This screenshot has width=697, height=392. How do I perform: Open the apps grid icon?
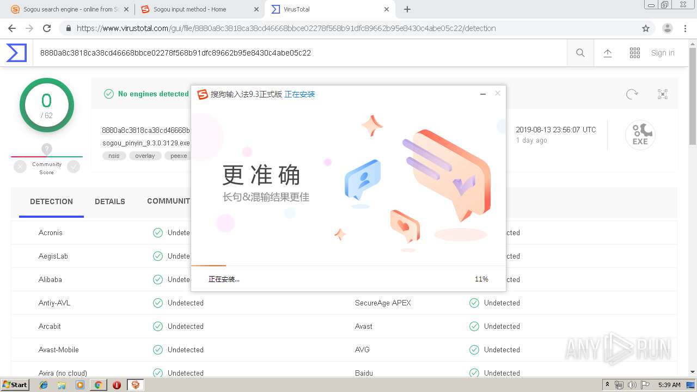[635, 53]
